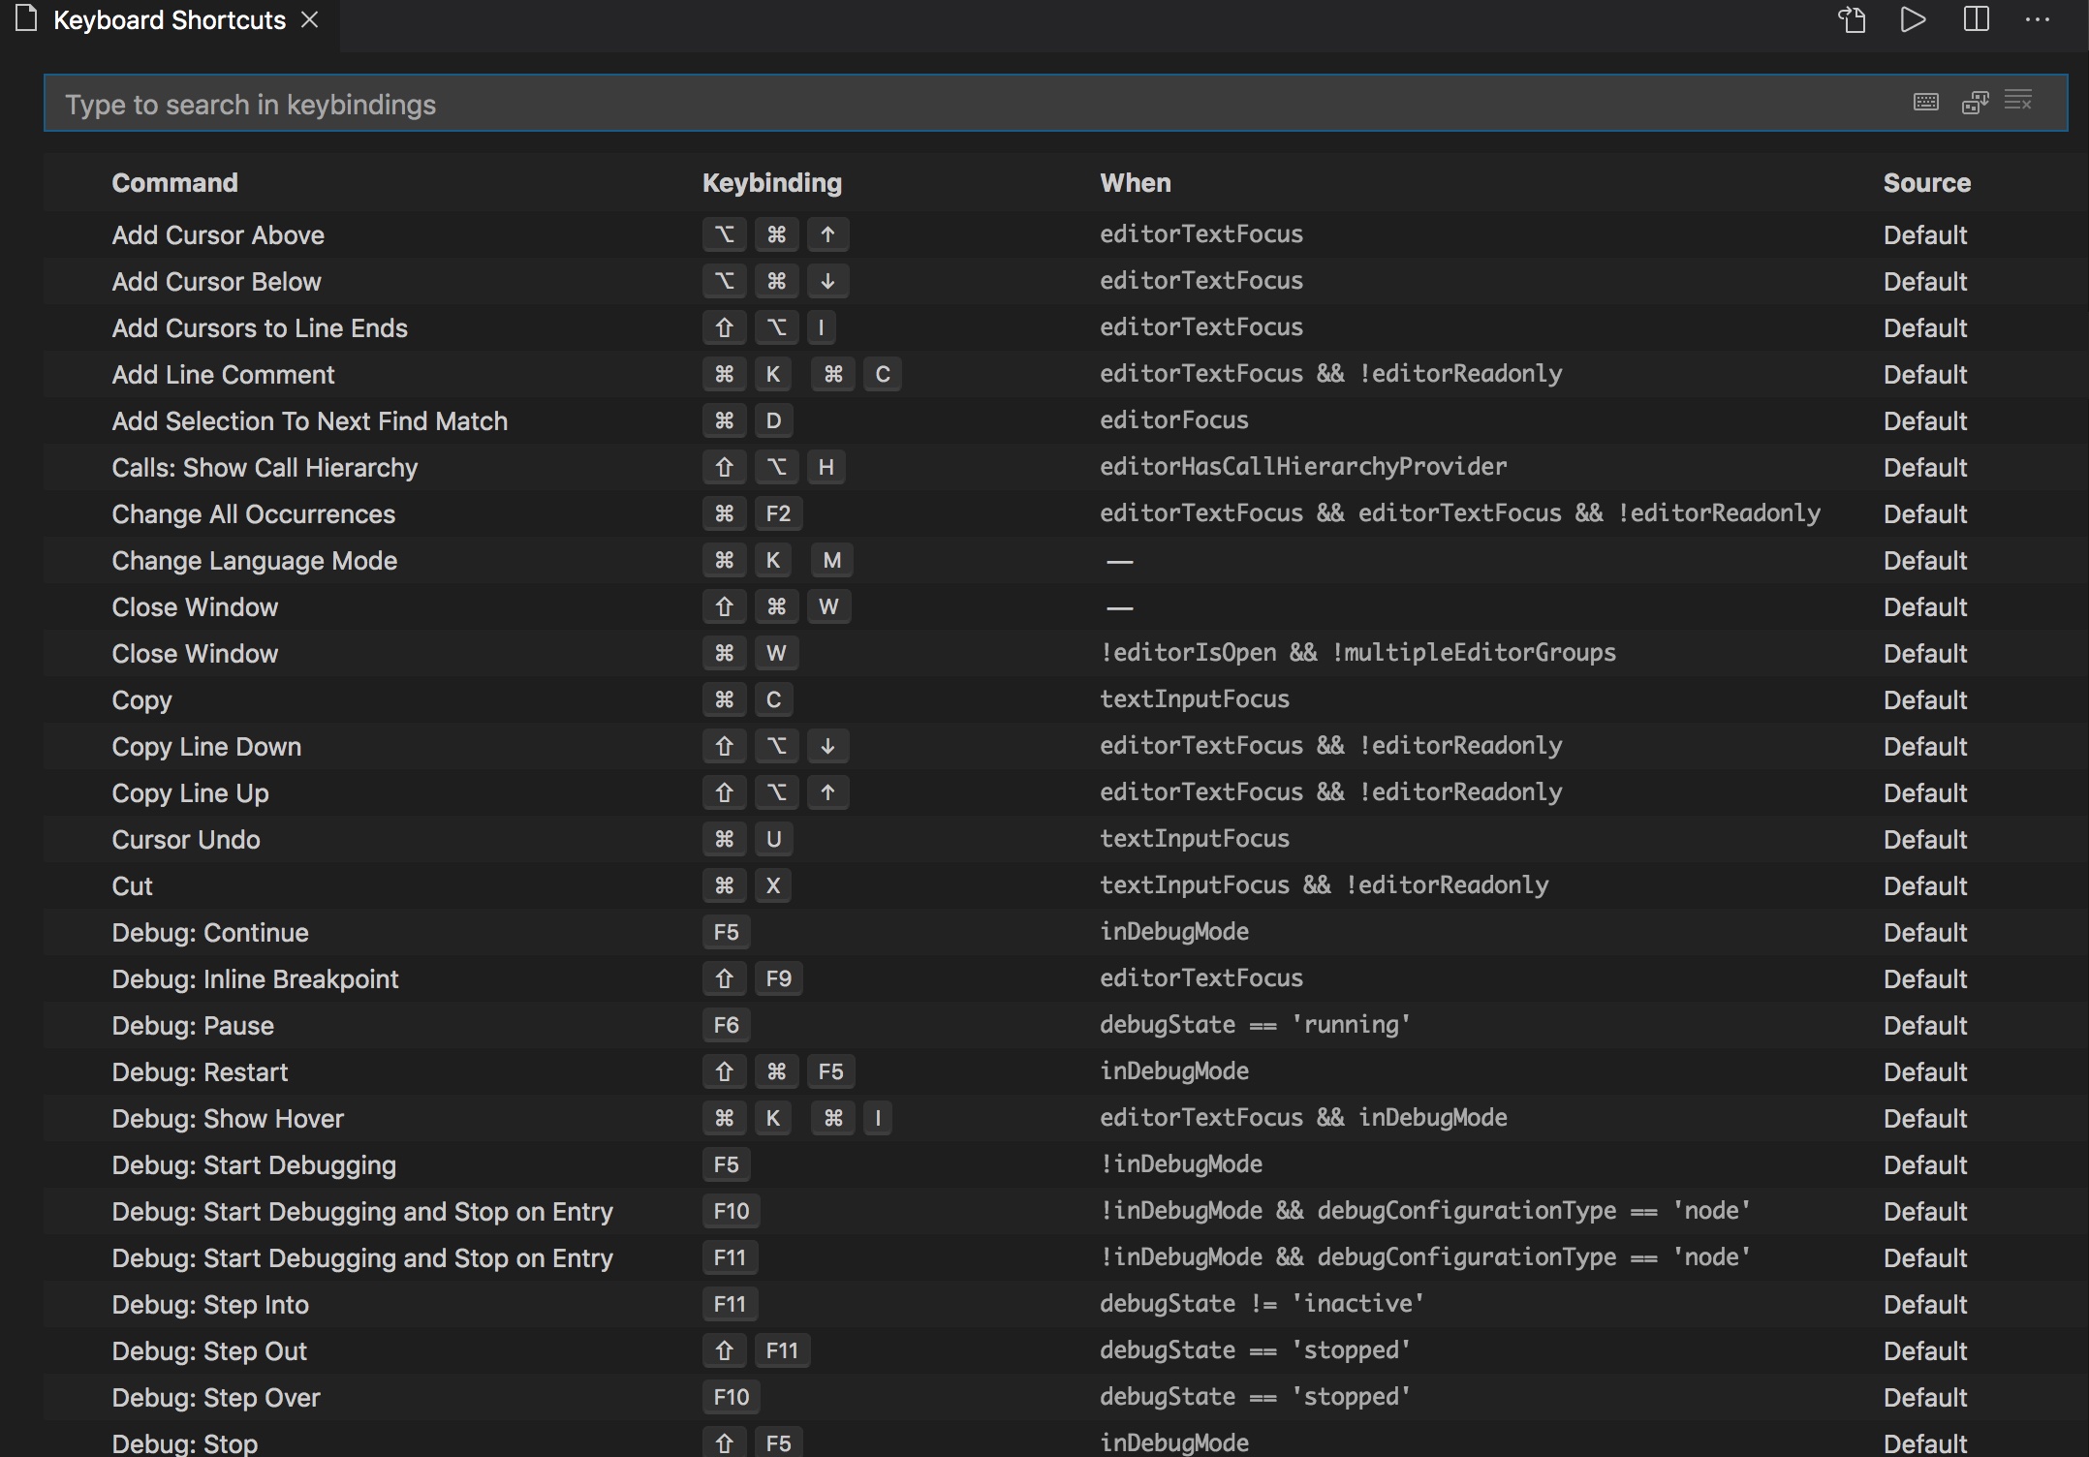Click the Source column header to sort
The image size is (2089, 1457).
(1925, 182)
